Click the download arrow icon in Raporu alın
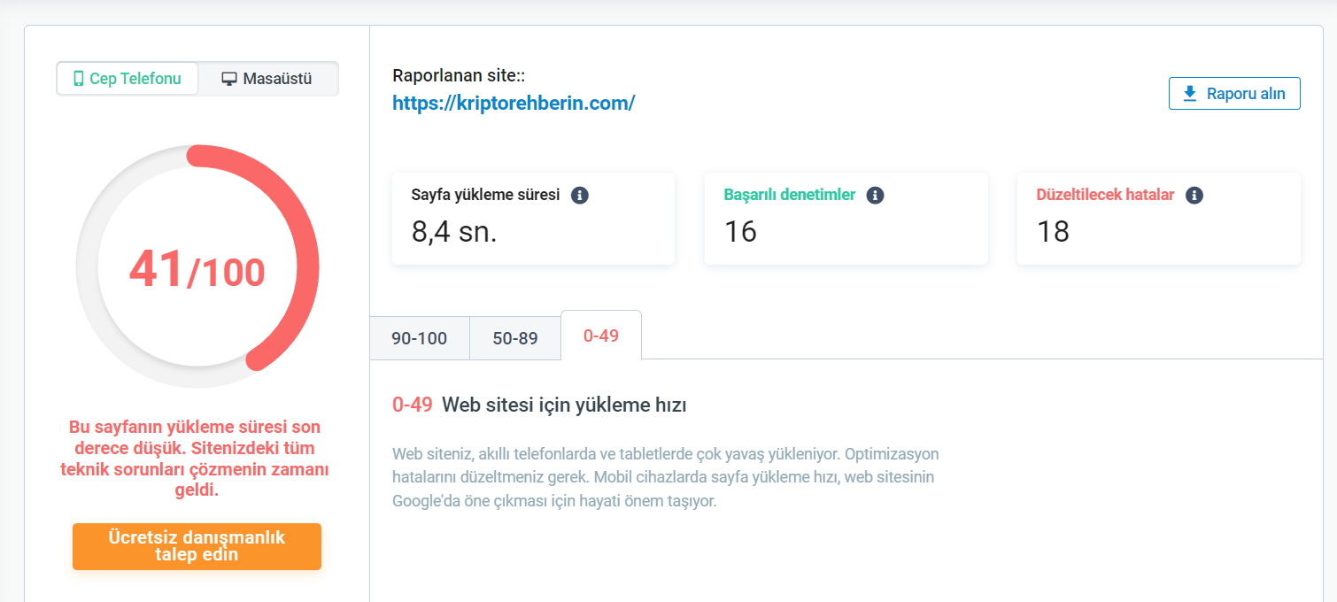This screenshot has width=1337, height=602. [x=1190, y=93]
